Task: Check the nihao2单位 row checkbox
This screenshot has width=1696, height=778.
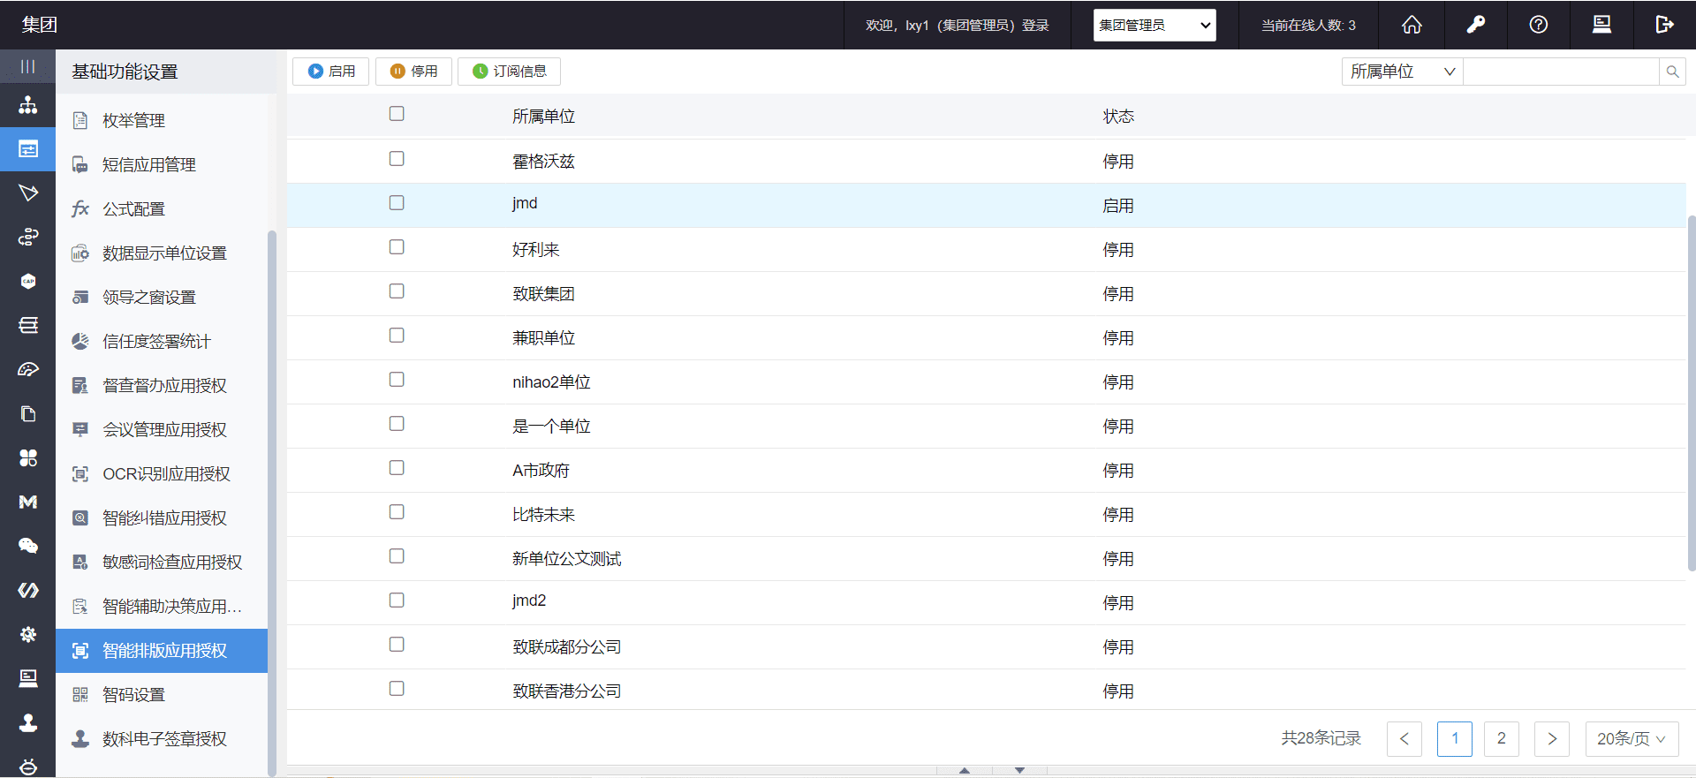Action: click(397, 380)
